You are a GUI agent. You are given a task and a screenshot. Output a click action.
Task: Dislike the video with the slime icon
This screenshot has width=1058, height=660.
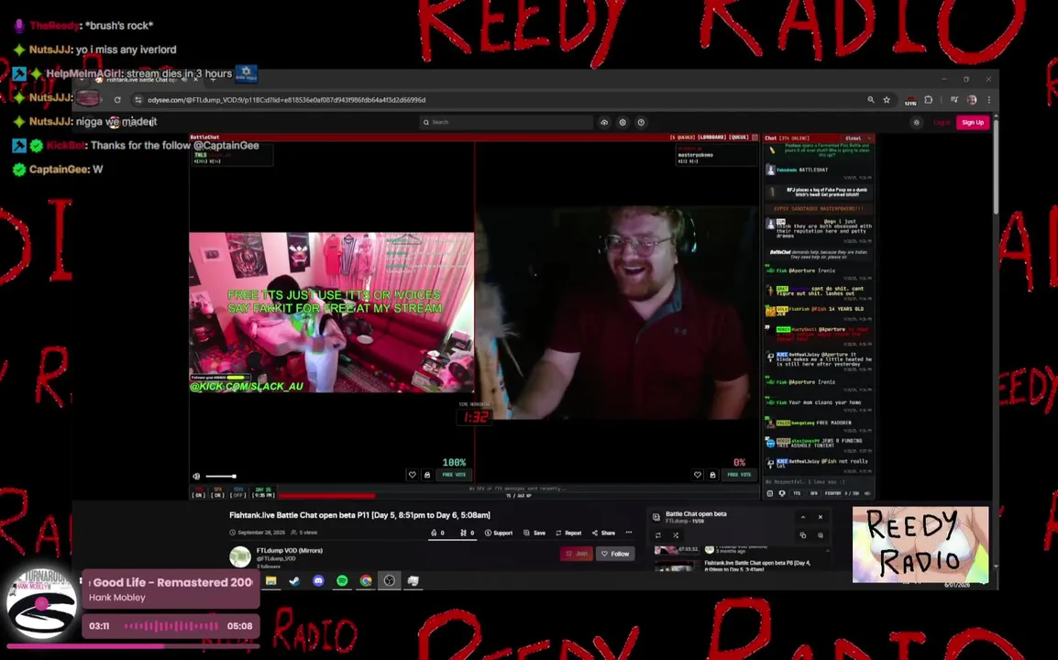pyautogui.click(x=467, y=533)
